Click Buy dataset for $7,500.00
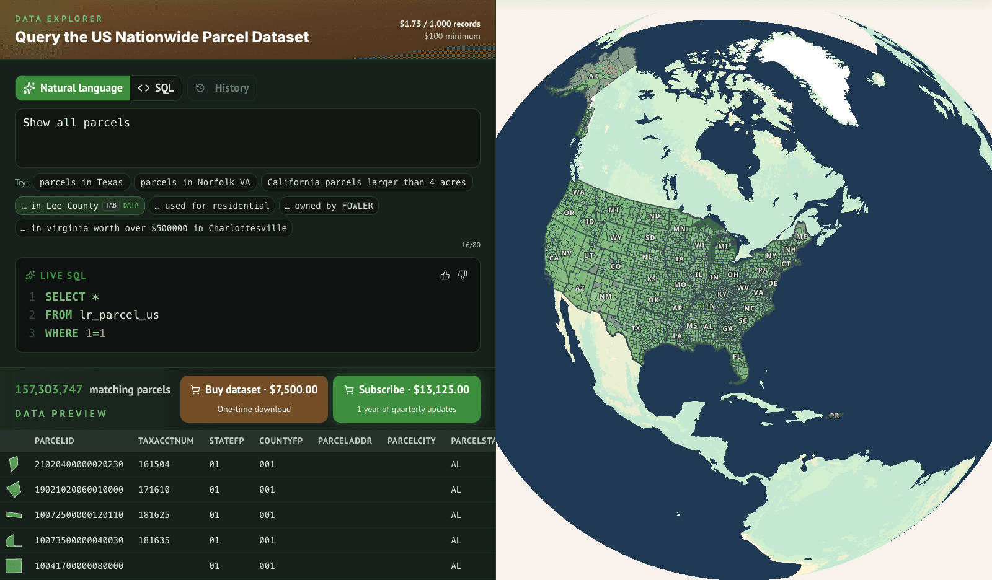The width and height of the screenshot is (992, 580). click(x=254, y=399)
